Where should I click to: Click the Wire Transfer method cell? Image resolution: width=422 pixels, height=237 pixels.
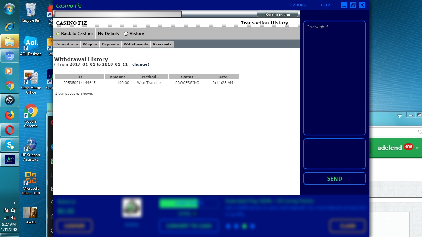(149, 83)
